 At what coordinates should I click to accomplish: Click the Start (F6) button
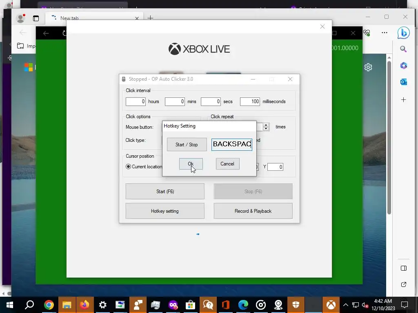[x=165, y=192]
